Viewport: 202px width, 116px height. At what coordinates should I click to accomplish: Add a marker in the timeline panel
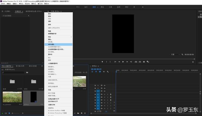(x=104, y=72)
